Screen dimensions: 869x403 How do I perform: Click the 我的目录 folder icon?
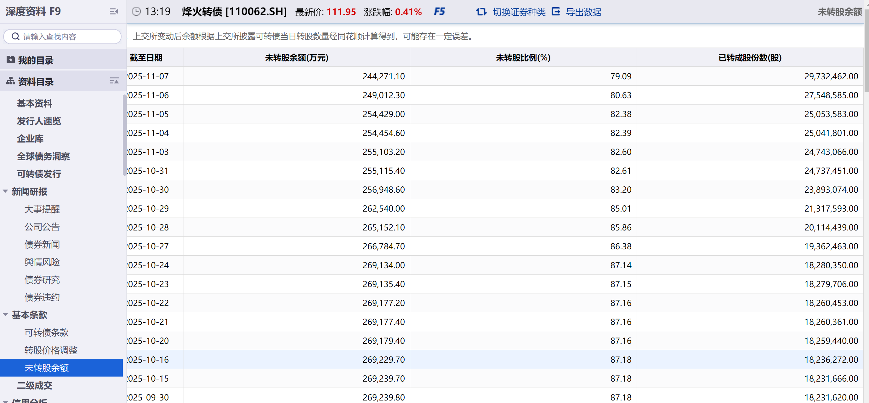pyautogui.click(x=10, y=60)
